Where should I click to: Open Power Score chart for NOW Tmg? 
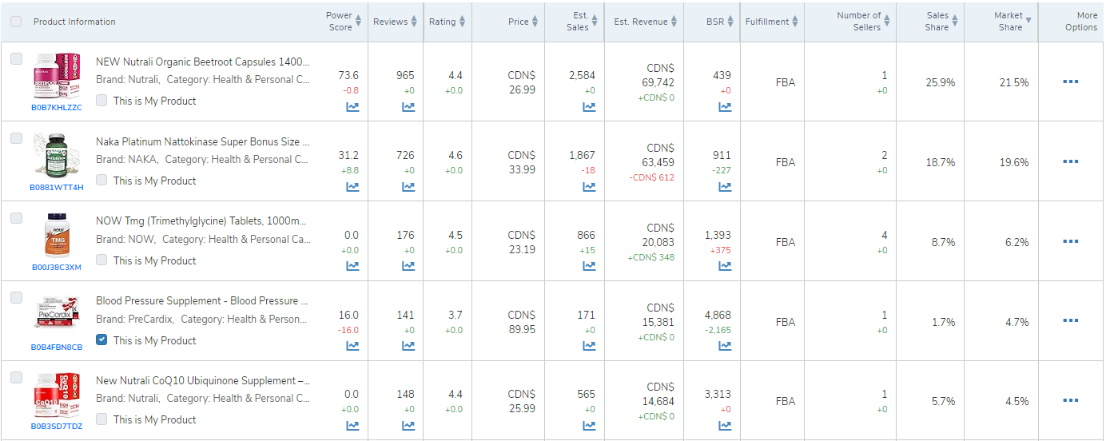tap(352, 267)
